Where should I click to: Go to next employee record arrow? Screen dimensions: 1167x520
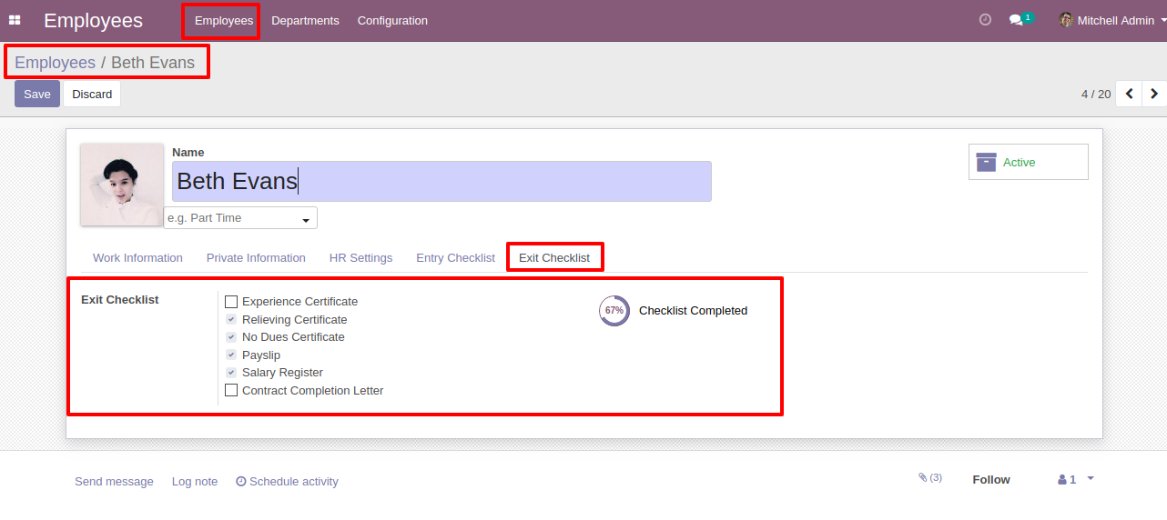(1154, 94)
